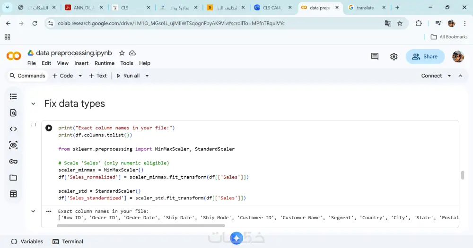This screenshot has height=248, width=473.
Task: Open the secrets key sidebar icon
Action: [13, 162]
